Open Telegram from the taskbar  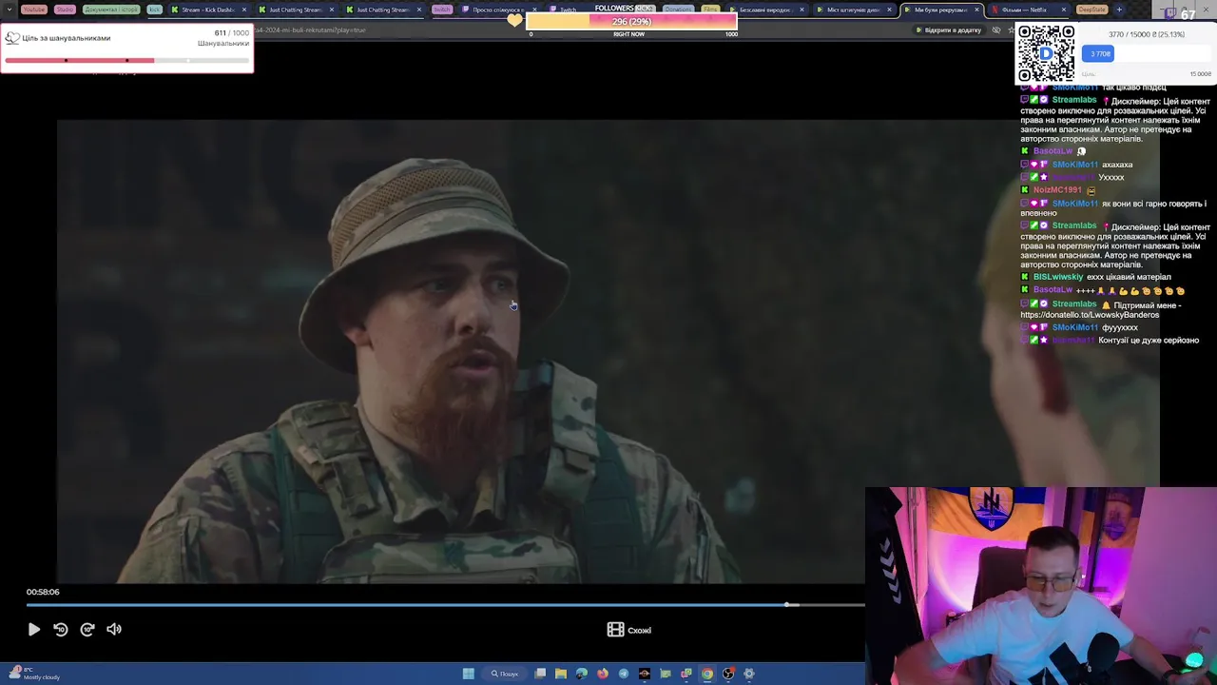(624, 674)
